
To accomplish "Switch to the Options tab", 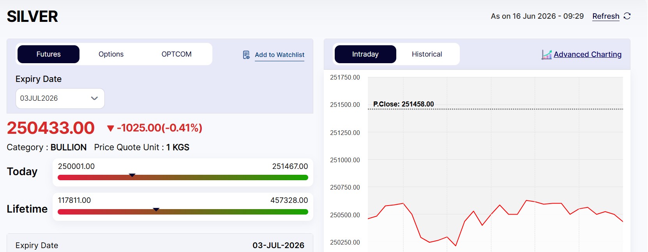I will coord(111,54).
